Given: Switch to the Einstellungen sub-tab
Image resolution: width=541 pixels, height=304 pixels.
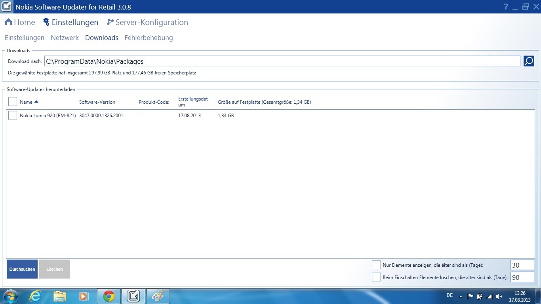Looking at the screenshot, I should pos(25,38).
